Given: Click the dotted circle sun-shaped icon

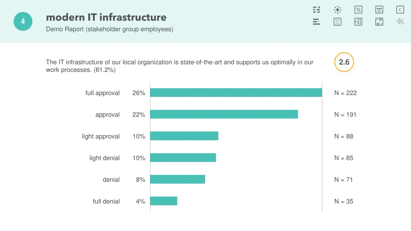Looking at the screenshot, I should [338, 10].
